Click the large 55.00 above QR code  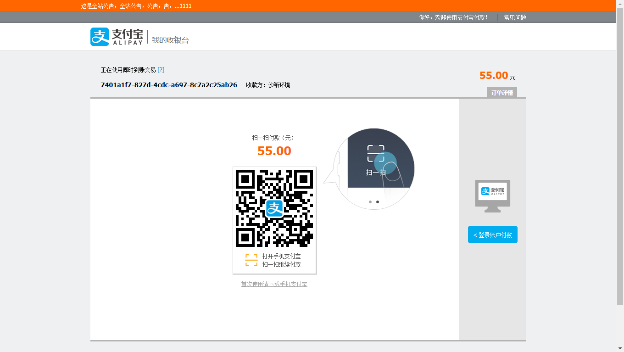click(x=274, y=151)
